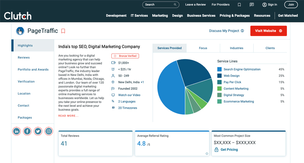
Task: Open PageTraffic LinkedIn profile icon
Action: (16, 132)
